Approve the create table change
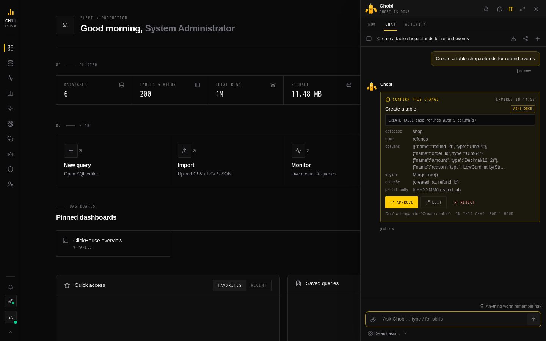Viewport: 546px width, 341px height. 402,202
